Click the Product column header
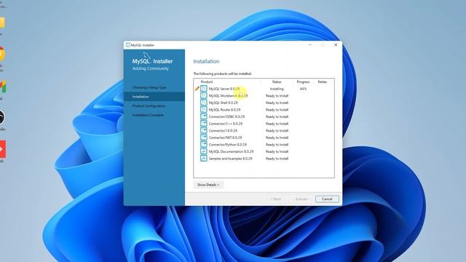466x262 pixels. 207,82
